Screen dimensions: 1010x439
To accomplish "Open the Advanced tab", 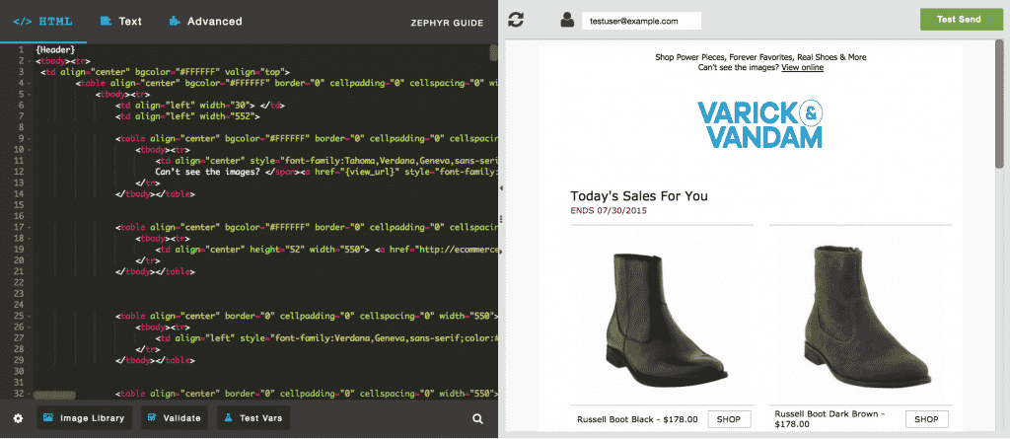I will [205, 21].
